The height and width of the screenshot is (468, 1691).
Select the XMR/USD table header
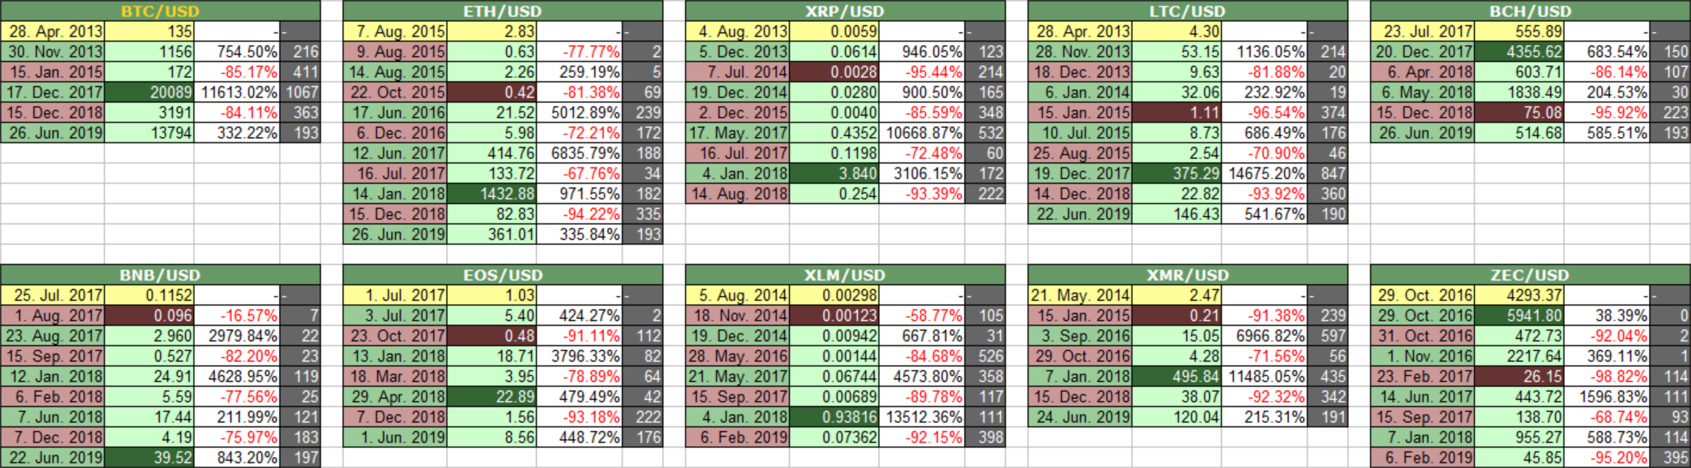[1188, 275]
